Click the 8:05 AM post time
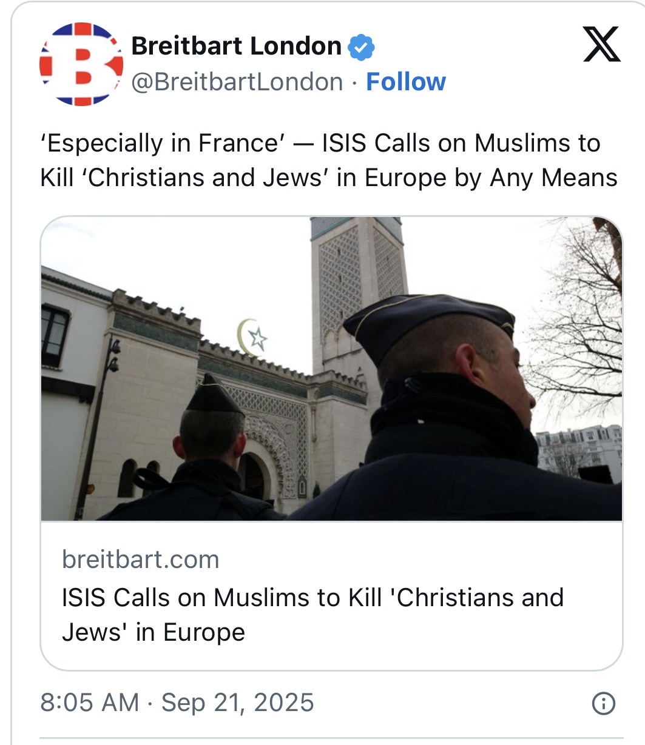 (89, 703)
